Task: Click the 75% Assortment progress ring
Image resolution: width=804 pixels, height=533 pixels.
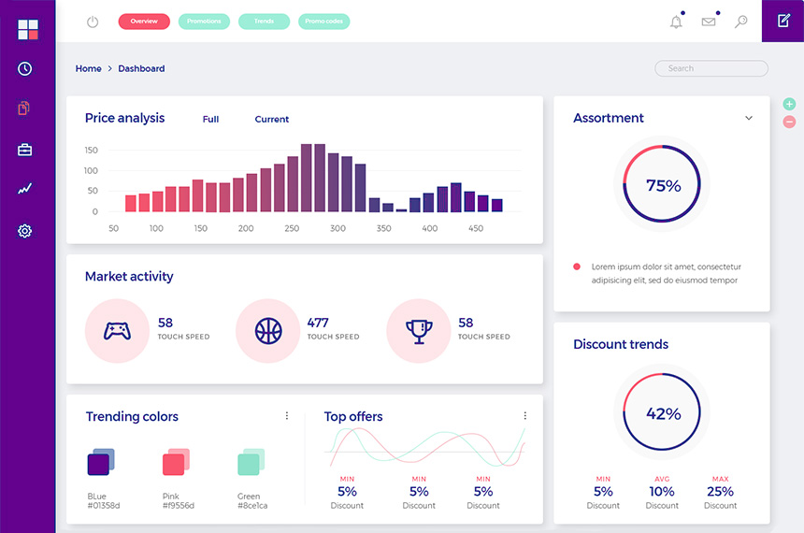Action: click(x=662, y=183)
